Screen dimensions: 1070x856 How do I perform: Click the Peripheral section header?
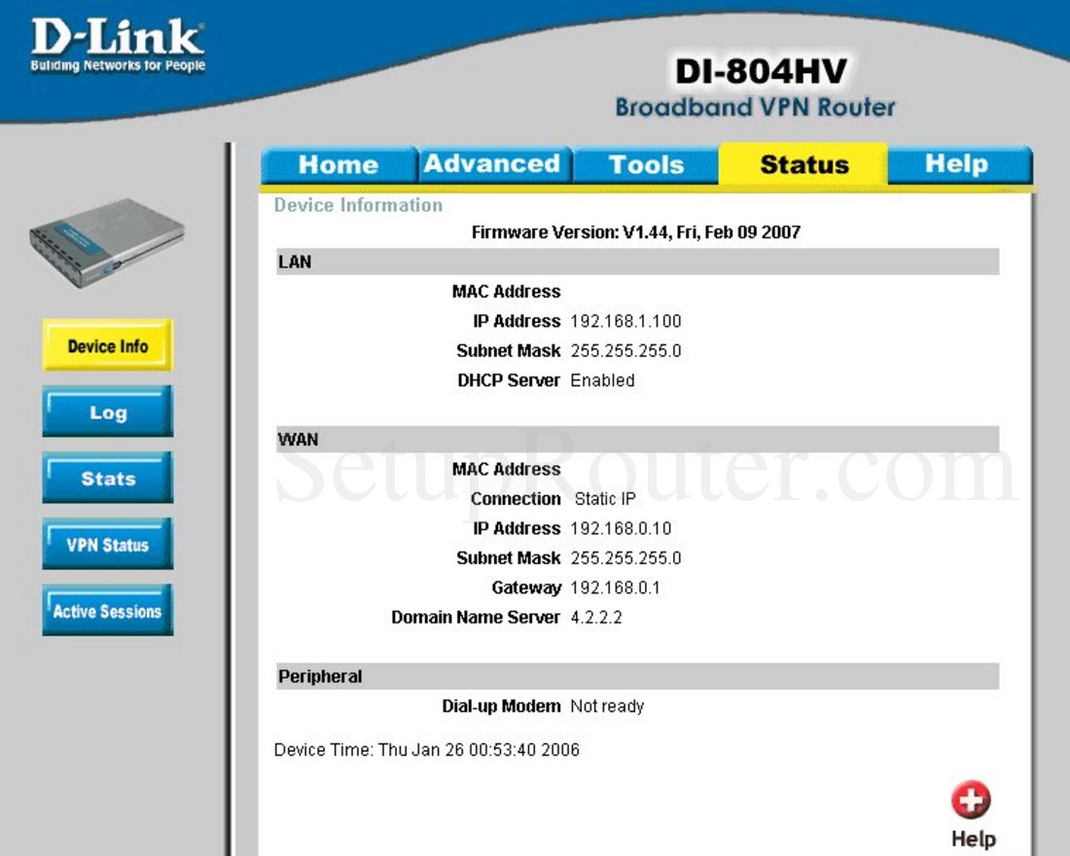(637, 676)
